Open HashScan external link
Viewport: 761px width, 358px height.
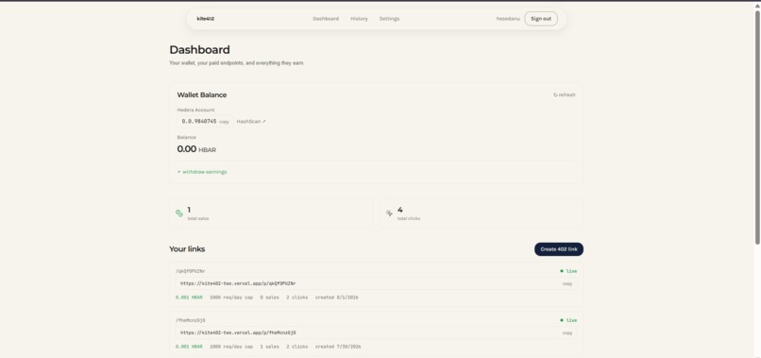click(251, 122)
